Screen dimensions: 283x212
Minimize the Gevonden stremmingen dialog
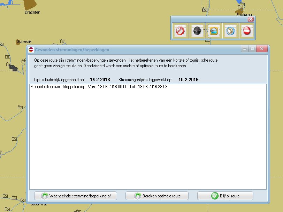[x=245, y=49]
